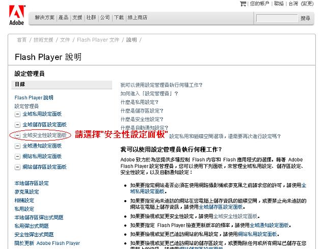Screen dimensions: 324x249
Task: Go to 技術支援 breadcrumb
Action: coord(43,40)
